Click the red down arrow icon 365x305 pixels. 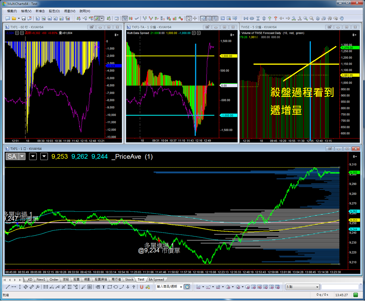point(275,18)
